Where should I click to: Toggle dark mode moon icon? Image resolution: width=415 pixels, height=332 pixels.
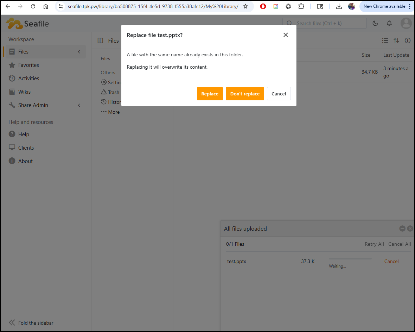pos(375,23)
